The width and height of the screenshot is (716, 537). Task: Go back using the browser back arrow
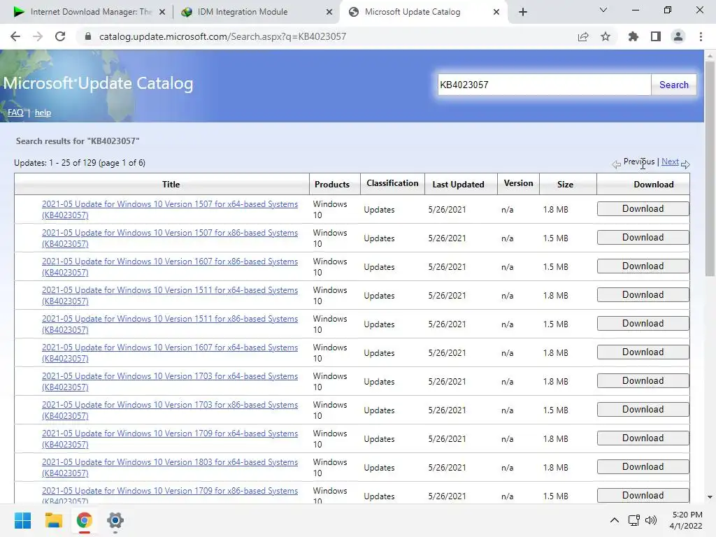point(15,36)
